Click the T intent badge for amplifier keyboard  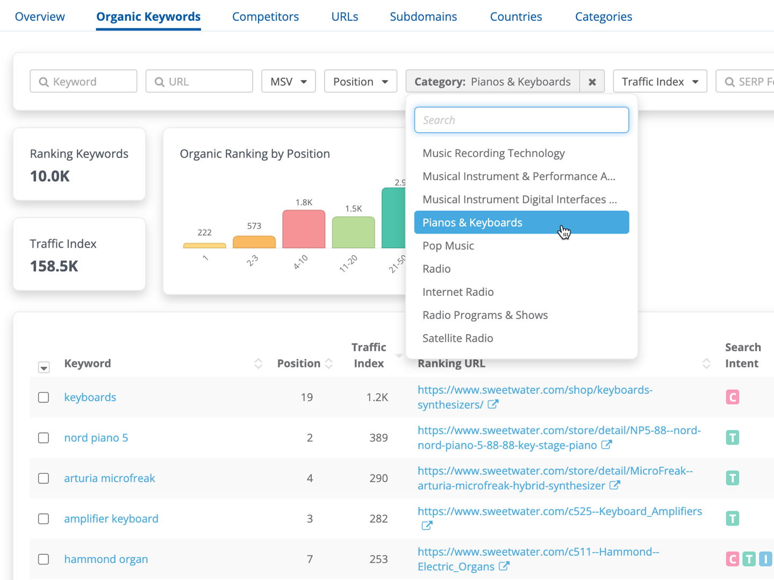pyautogui.click(x=732, y=518)
